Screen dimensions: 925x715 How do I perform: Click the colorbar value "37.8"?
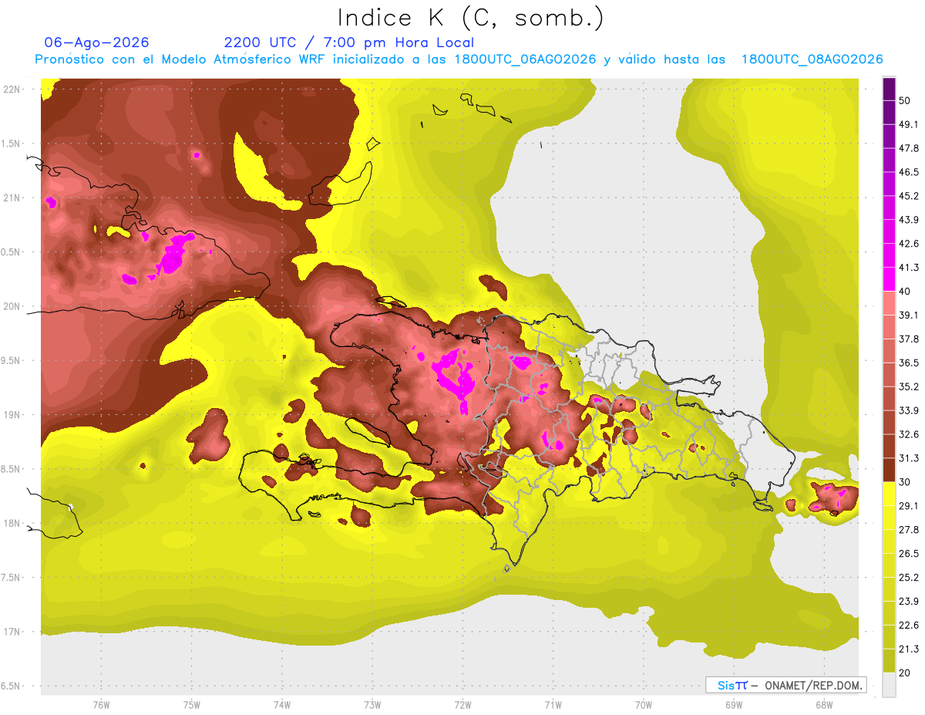click(x=909, y=339)
